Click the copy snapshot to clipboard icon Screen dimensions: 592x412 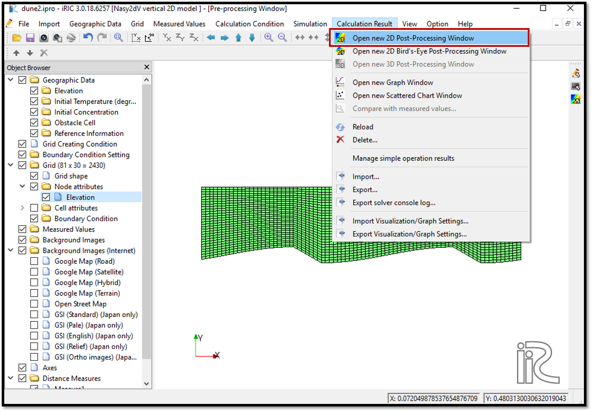coord(57,38)
